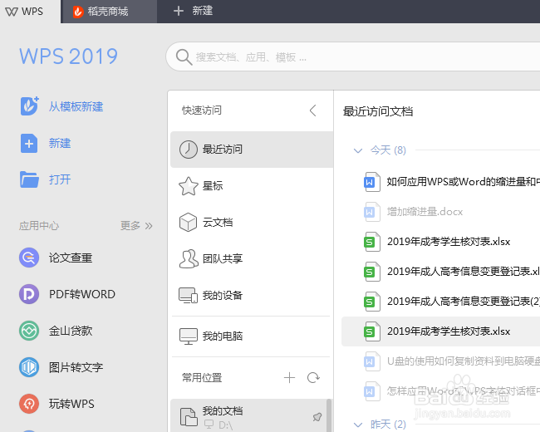Image resolution: width=540 pixels, height=432 pixels.
Task: Click the WPS logo in title bar
Action: click(12, 12)
